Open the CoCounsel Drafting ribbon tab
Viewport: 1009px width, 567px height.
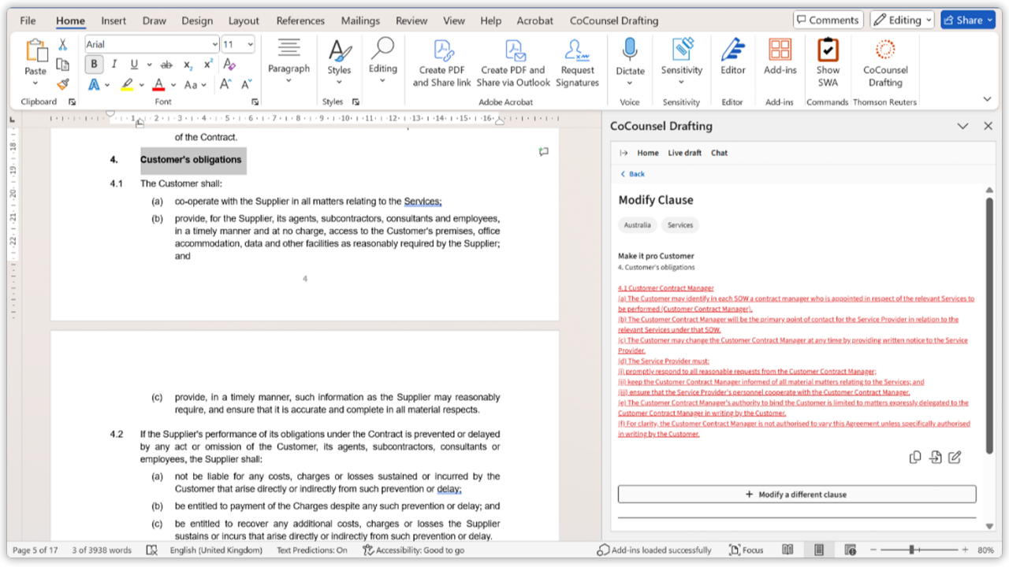pos(614,20)
